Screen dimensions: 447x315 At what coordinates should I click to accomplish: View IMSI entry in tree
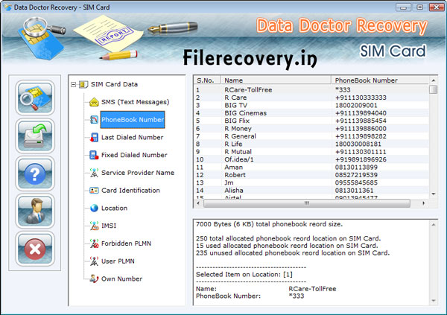[109, 226]
